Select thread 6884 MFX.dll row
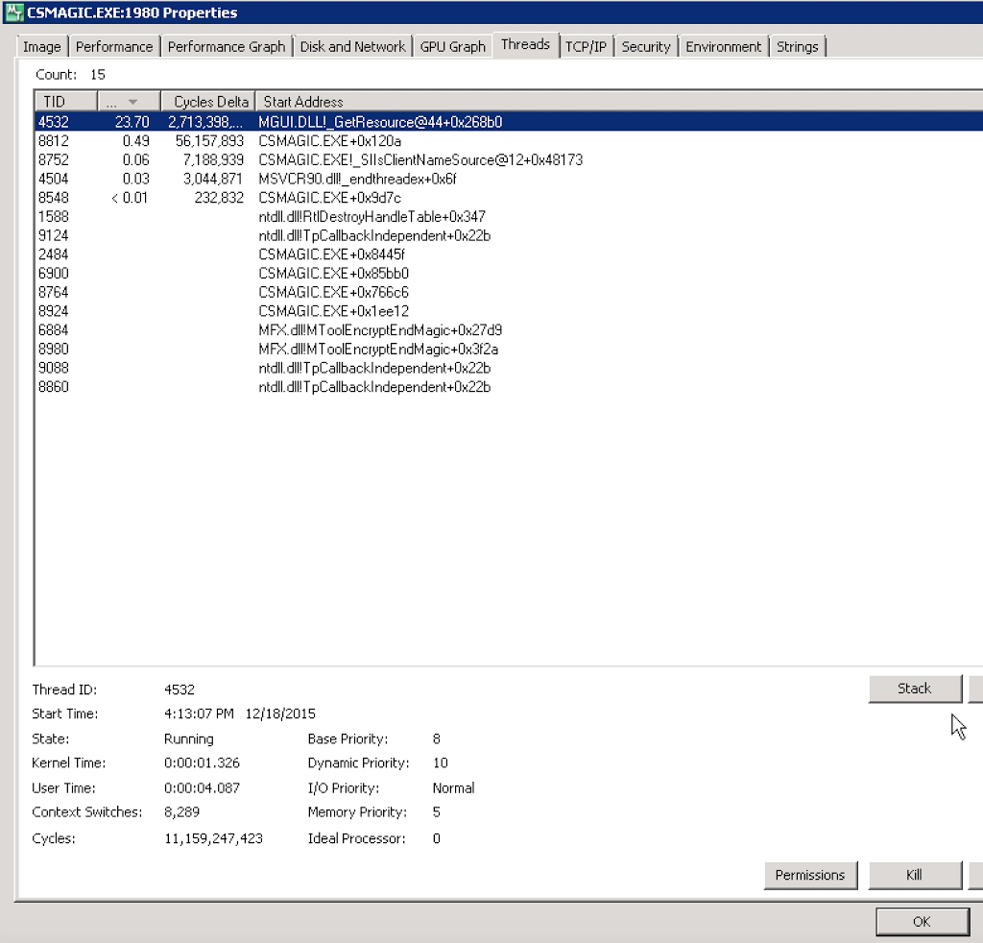Viewport: 983px width, 943px height. point(288,330)
